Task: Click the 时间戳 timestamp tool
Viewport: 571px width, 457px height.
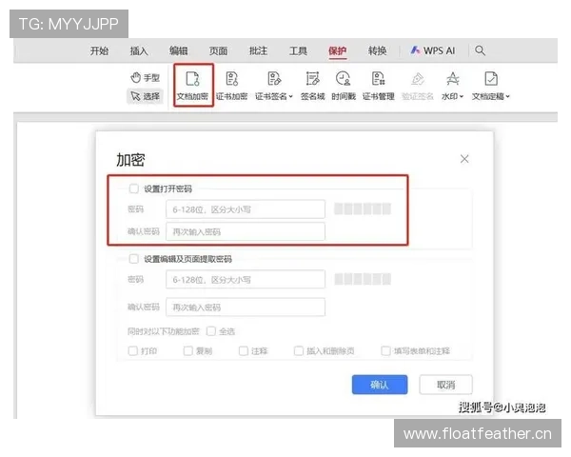Action: pos(344,86)
